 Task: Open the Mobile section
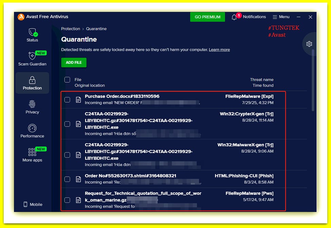(x=33, y=204)
